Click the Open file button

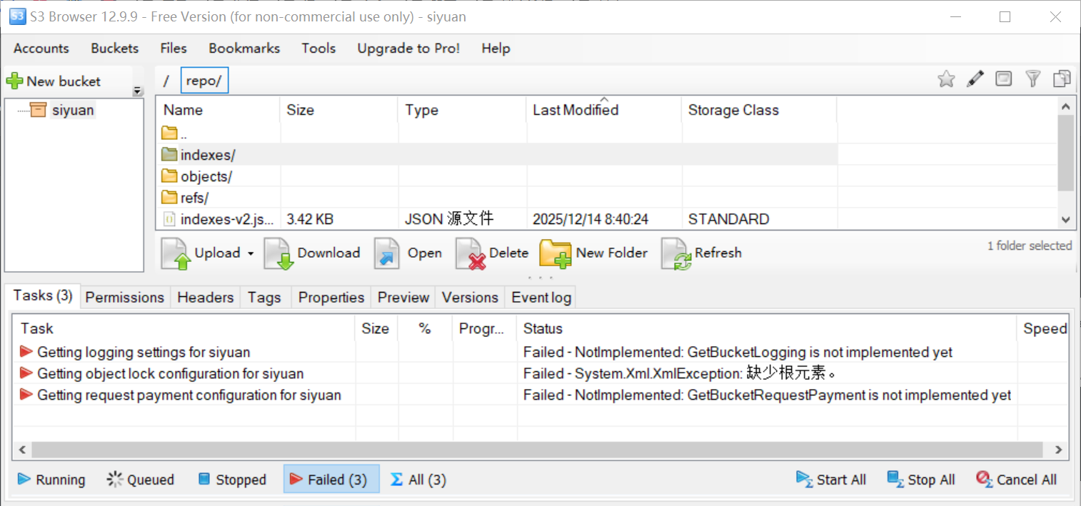(408, 253)
